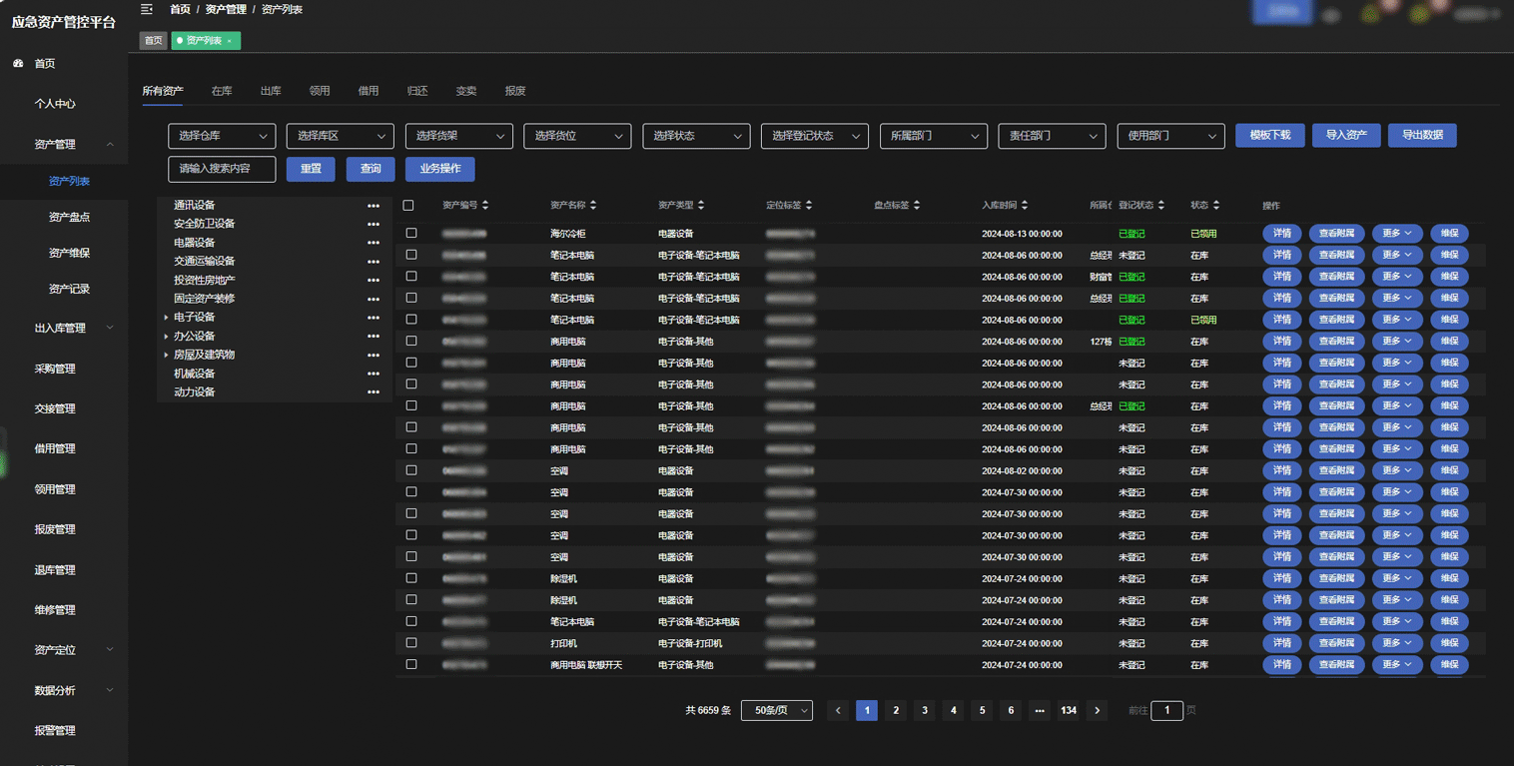Focus the 请输入搜索内容 search field

222,169
